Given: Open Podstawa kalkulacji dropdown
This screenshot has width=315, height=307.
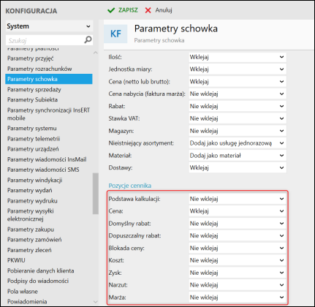Looking at the screenshot, I should (x=238, y=199).
